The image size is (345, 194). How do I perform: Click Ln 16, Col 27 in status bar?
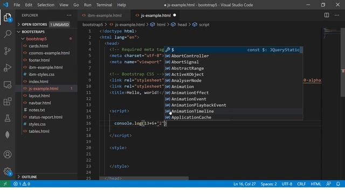(x=244, y=184)
